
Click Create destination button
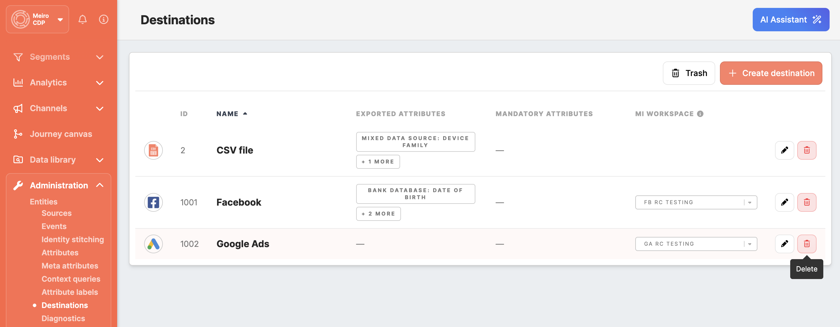[771, 73]
